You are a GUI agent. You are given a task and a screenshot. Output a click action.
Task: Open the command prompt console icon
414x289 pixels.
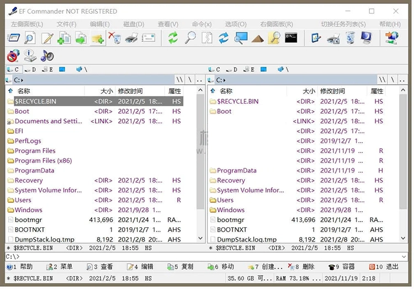click(291, 38)
